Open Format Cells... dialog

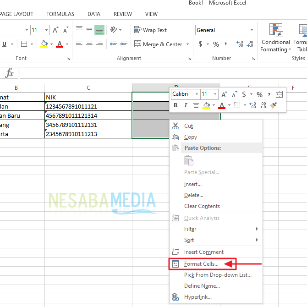click(x=216, y=264)
